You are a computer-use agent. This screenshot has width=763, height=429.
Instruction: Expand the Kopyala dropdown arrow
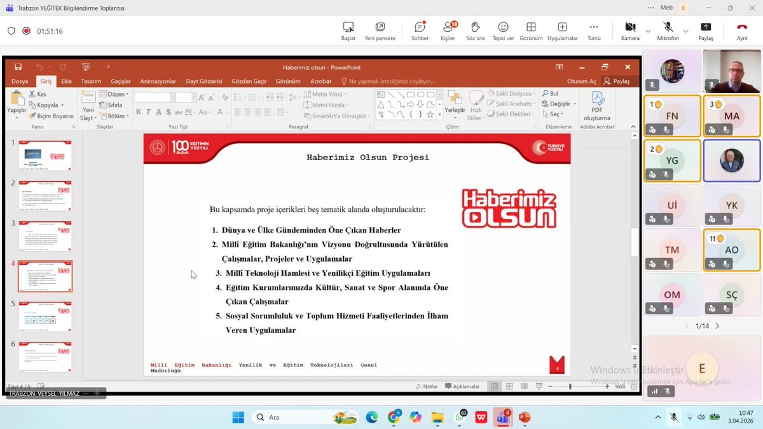62,105
